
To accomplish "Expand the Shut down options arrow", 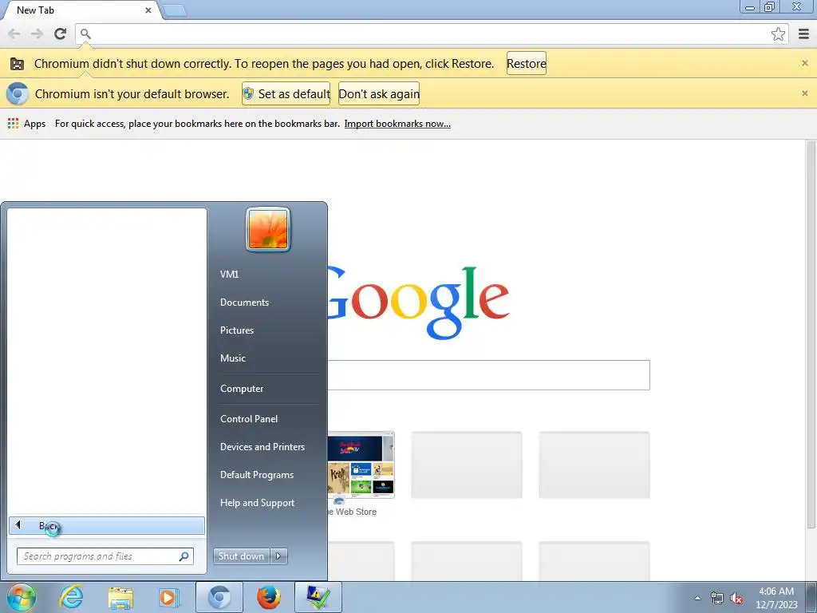I will click(278, 556).
